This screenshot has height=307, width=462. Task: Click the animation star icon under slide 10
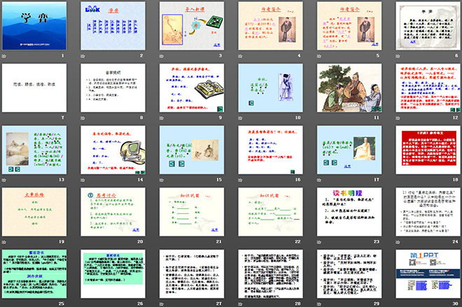coord(240,118)
